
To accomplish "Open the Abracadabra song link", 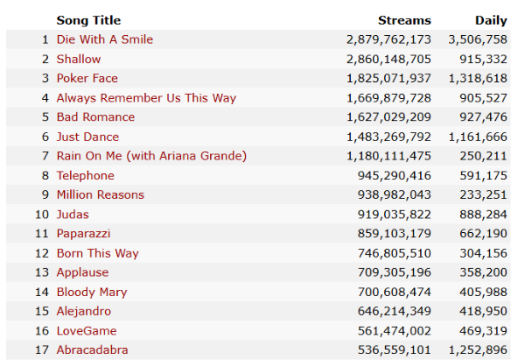I will [x=92, y=349].
